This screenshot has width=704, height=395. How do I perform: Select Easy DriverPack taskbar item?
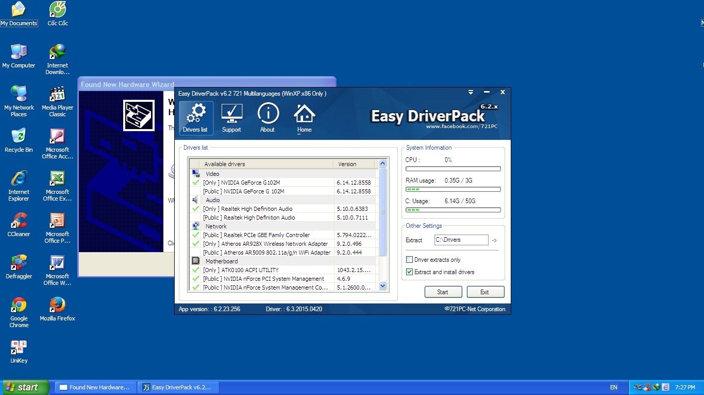(x=178, y=387)
